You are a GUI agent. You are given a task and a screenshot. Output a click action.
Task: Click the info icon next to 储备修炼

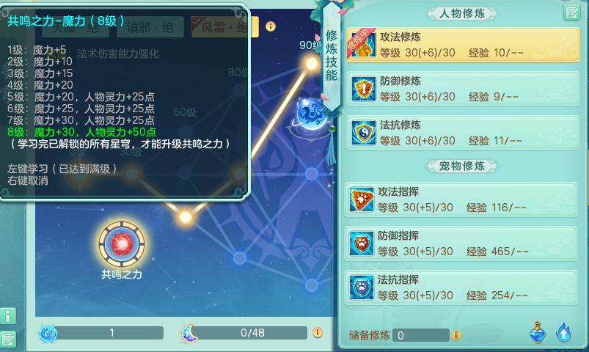coord(456,335)
